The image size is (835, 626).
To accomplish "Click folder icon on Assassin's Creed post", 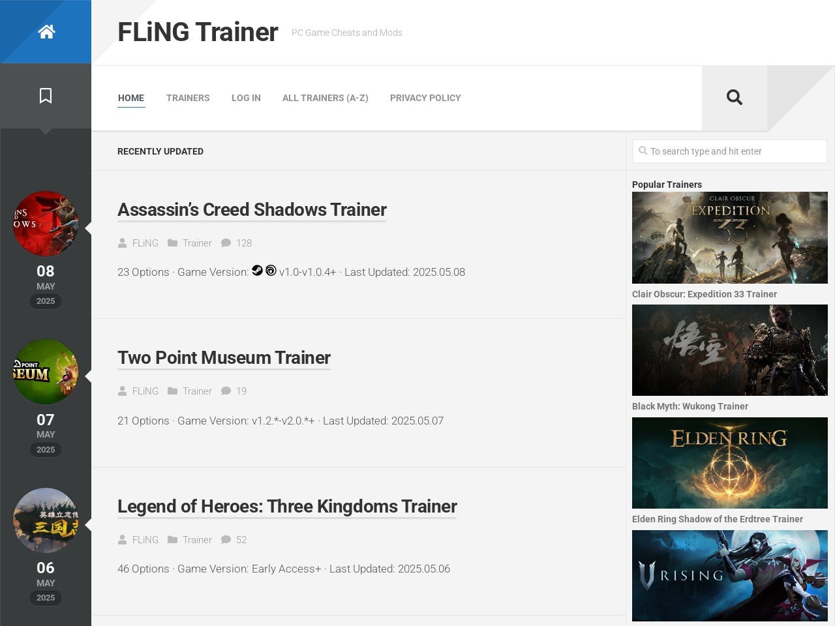I will tap(172, 243).
